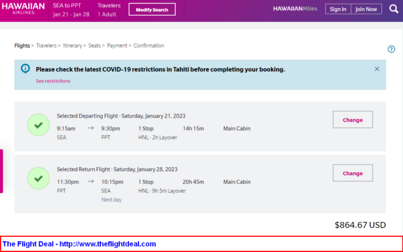Viewport: 403px width, 252px height.
Task: Click the Modify Search button
Action: pos(152,10)
